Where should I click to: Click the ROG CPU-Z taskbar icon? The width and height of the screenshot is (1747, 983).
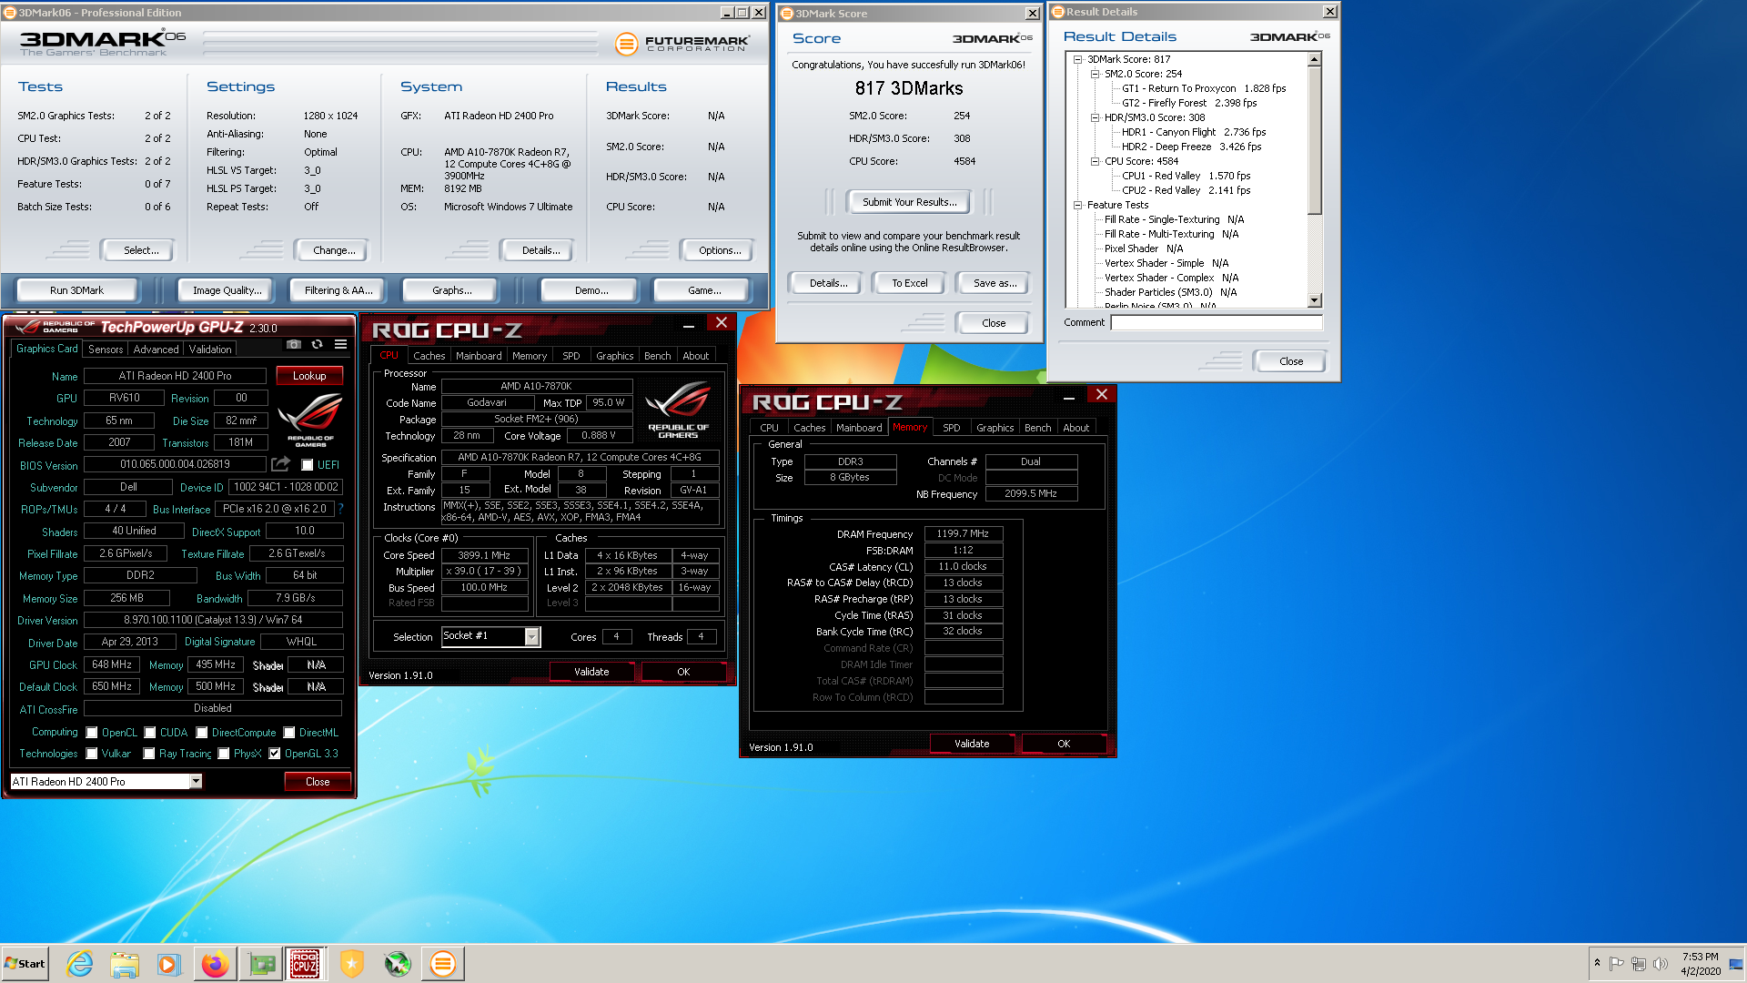point(305,964)
